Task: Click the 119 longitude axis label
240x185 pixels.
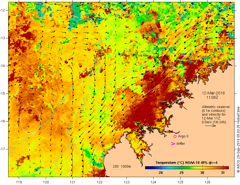Action: coord(19,182)
